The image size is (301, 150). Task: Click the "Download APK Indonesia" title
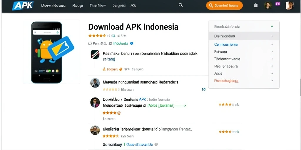point(133,27)
